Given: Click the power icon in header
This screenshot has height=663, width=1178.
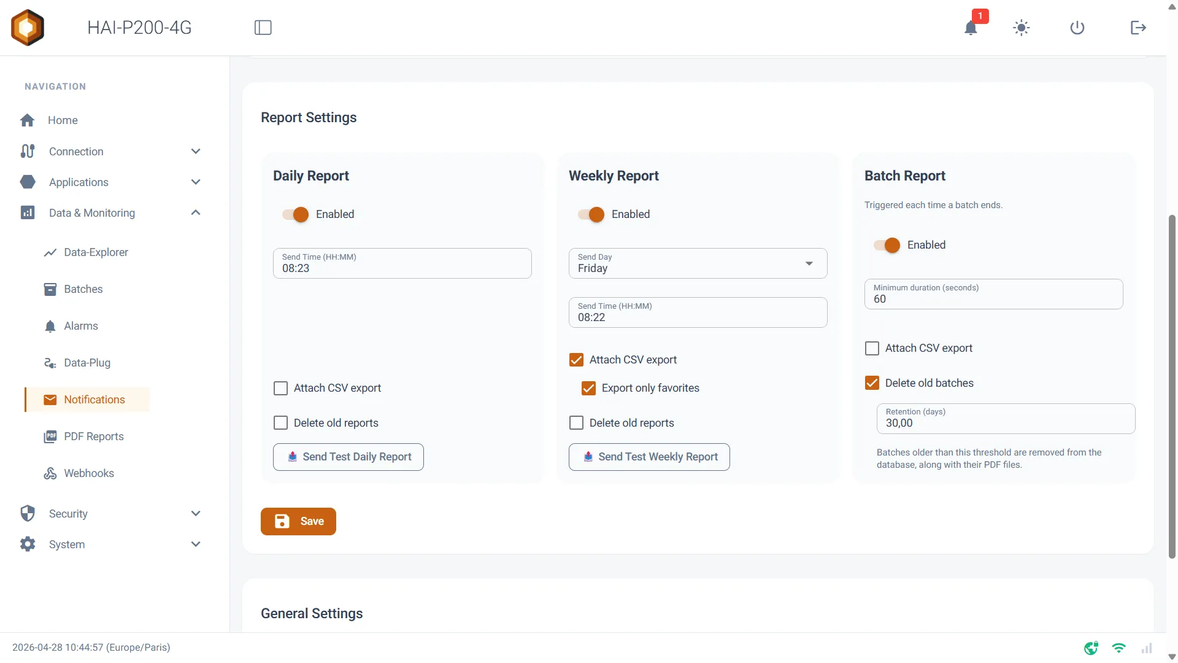Looking at the screenshot, I should click(1077, 28).
